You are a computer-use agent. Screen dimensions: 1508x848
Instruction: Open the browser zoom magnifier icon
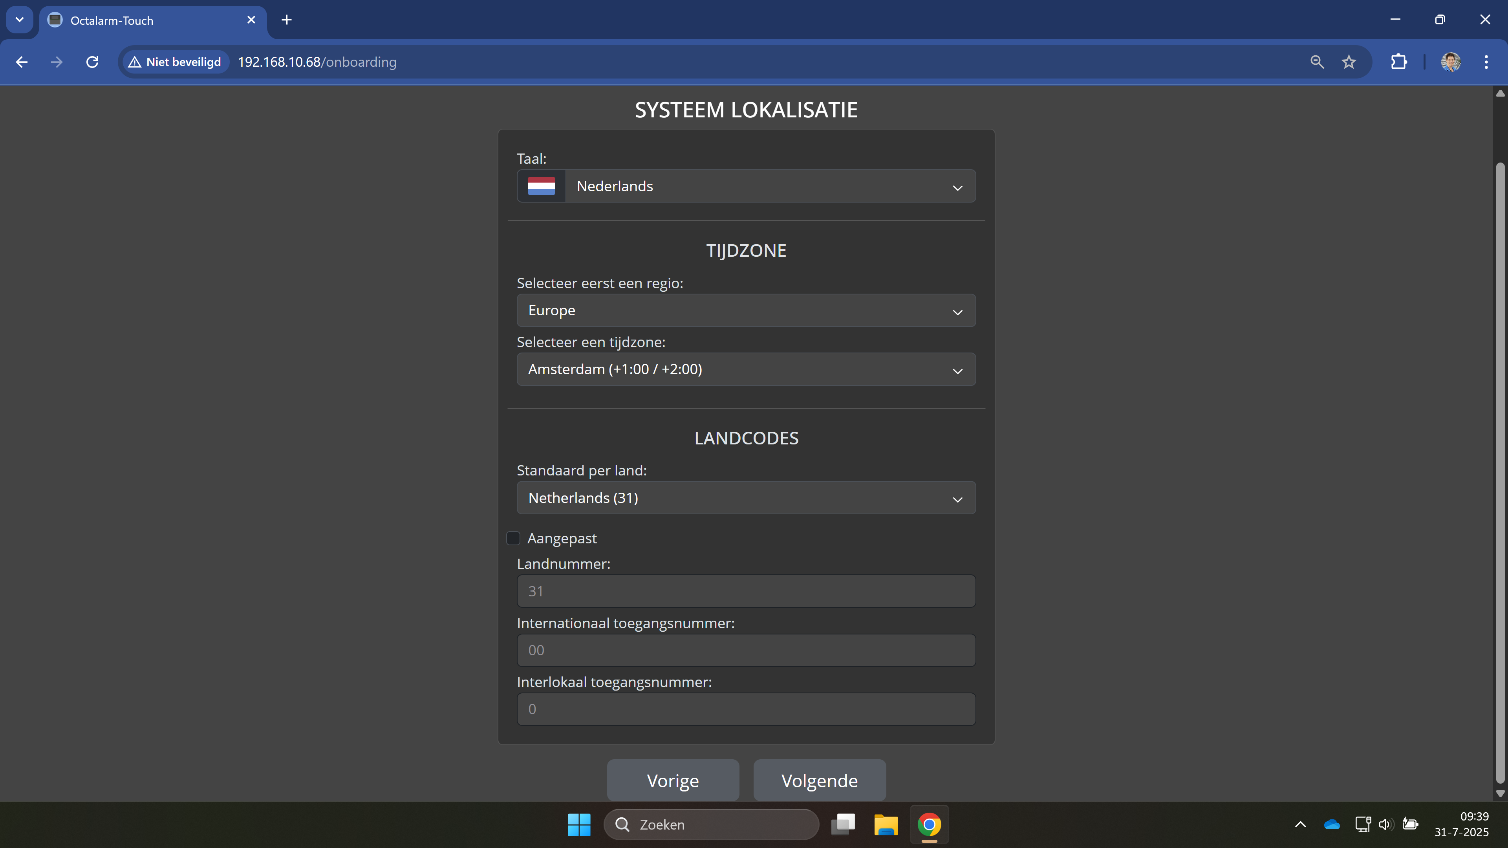tap(1317, 62)
